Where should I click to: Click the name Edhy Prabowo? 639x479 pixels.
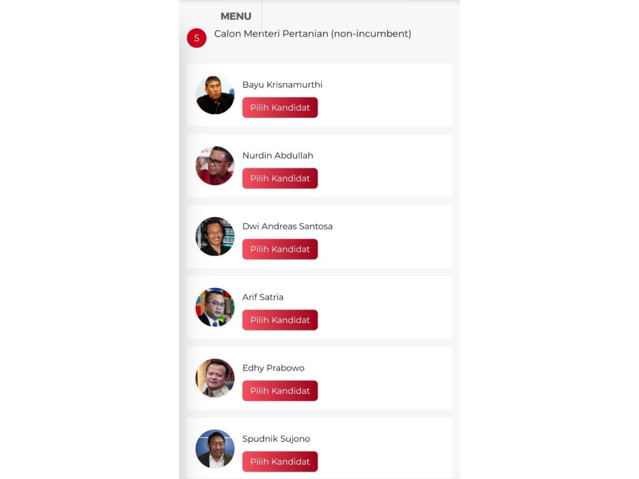pos(273,368)
